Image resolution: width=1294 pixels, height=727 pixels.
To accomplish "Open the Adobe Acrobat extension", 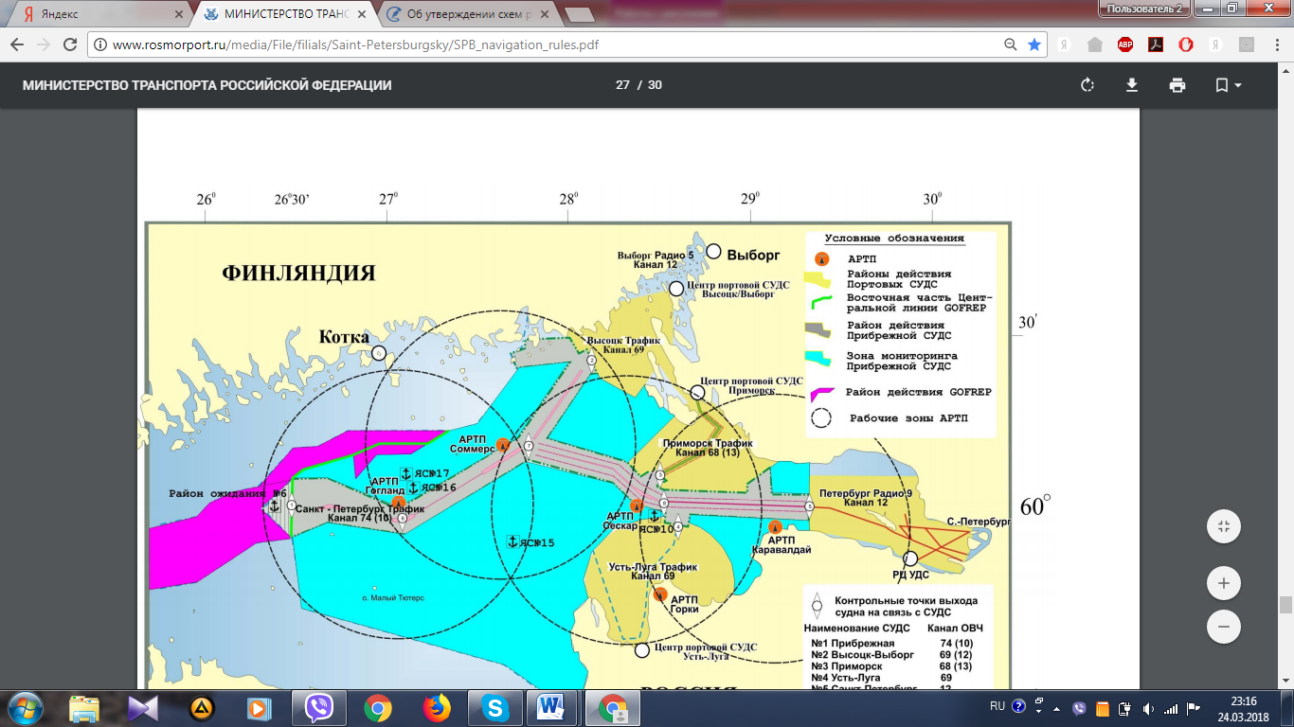I will click(x=1156, y=44).
